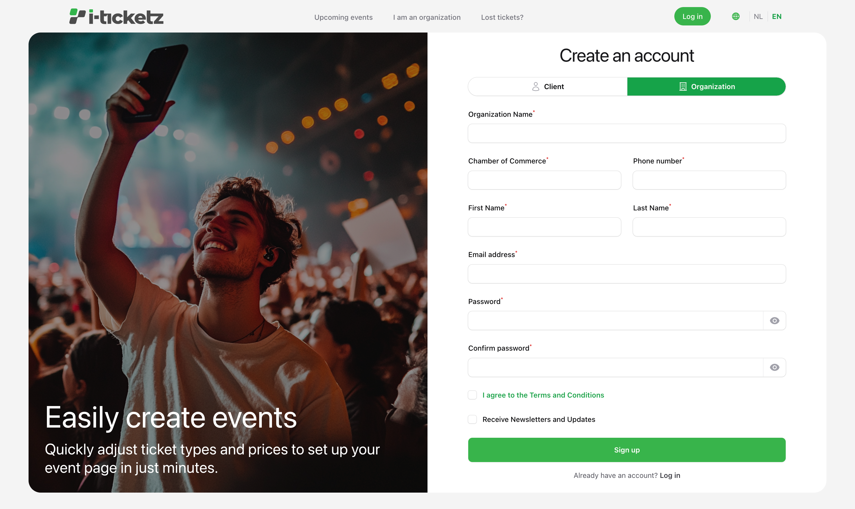Switch language to NL
The width and height of the screenshot is (855, 509).
click(x=758, y=16)
